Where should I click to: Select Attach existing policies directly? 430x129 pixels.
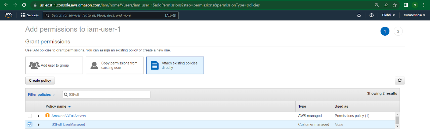(175, 65)
